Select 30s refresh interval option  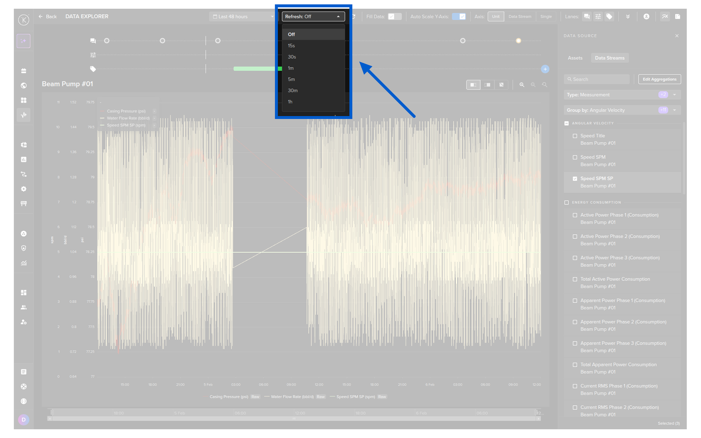click(x=292, y=57)
